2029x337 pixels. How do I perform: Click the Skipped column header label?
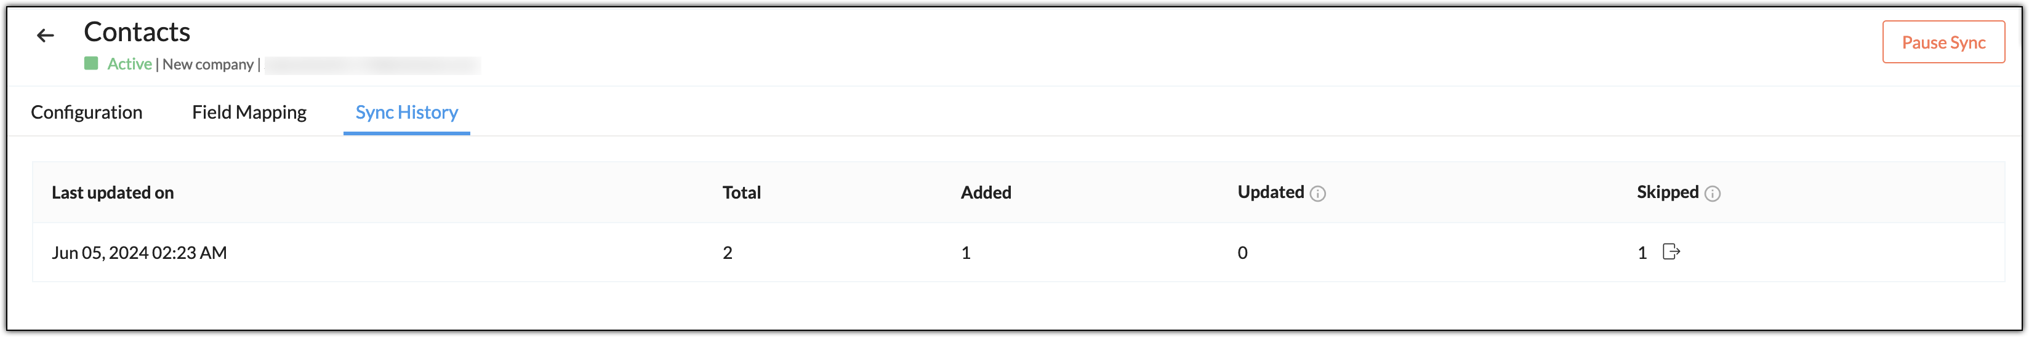pyautogui.click(x=1668, y=192)
